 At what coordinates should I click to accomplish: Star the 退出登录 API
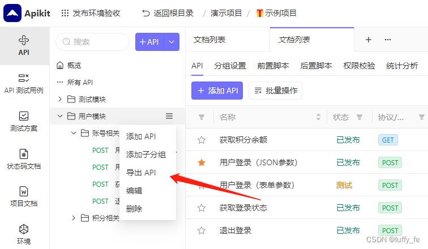[202, 230]
